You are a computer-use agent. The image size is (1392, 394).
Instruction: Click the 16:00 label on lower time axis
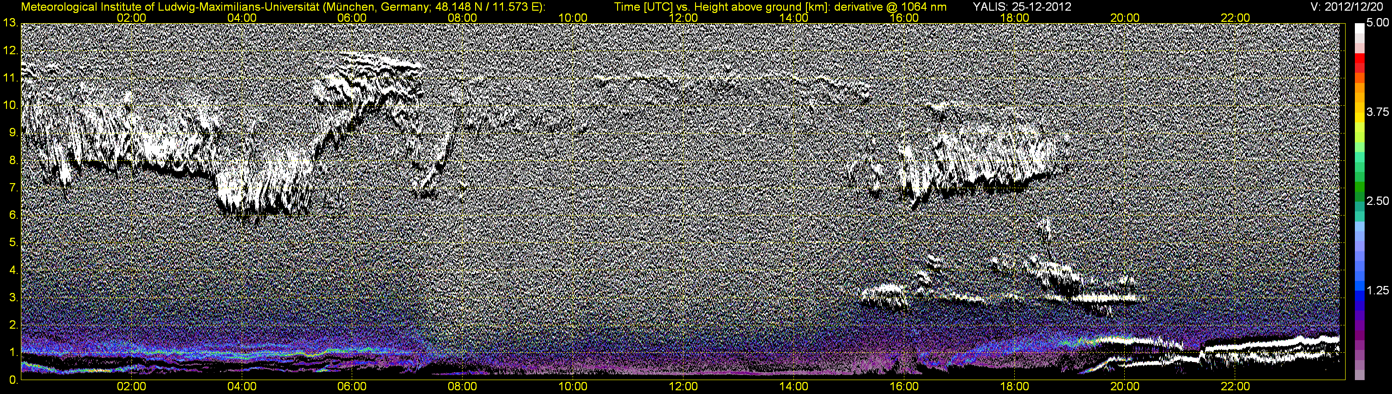[x=904, y=387]
